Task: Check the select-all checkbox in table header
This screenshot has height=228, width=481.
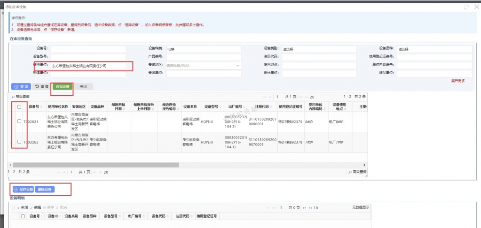Action: click(x=19, y=107)
